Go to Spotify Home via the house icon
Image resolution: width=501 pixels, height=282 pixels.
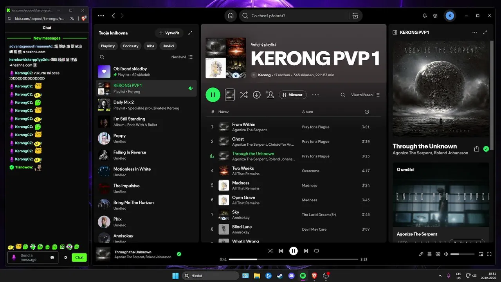click(231, 16)
